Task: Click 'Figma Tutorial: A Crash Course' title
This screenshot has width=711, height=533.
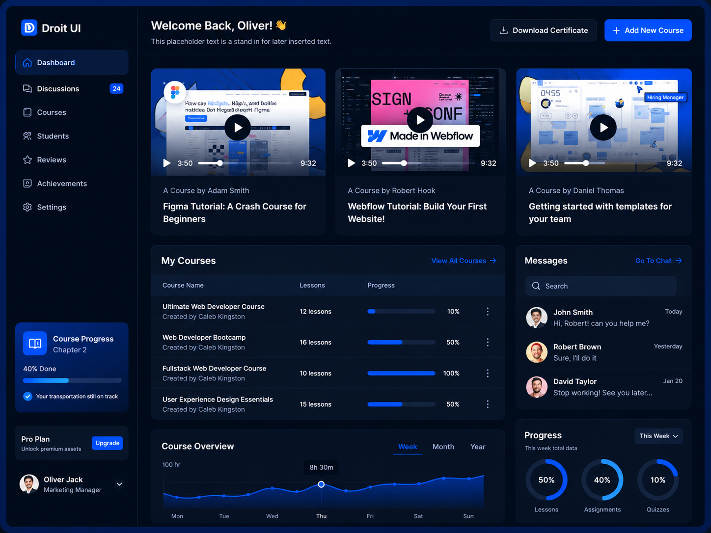Action: (x=235, y=213)
